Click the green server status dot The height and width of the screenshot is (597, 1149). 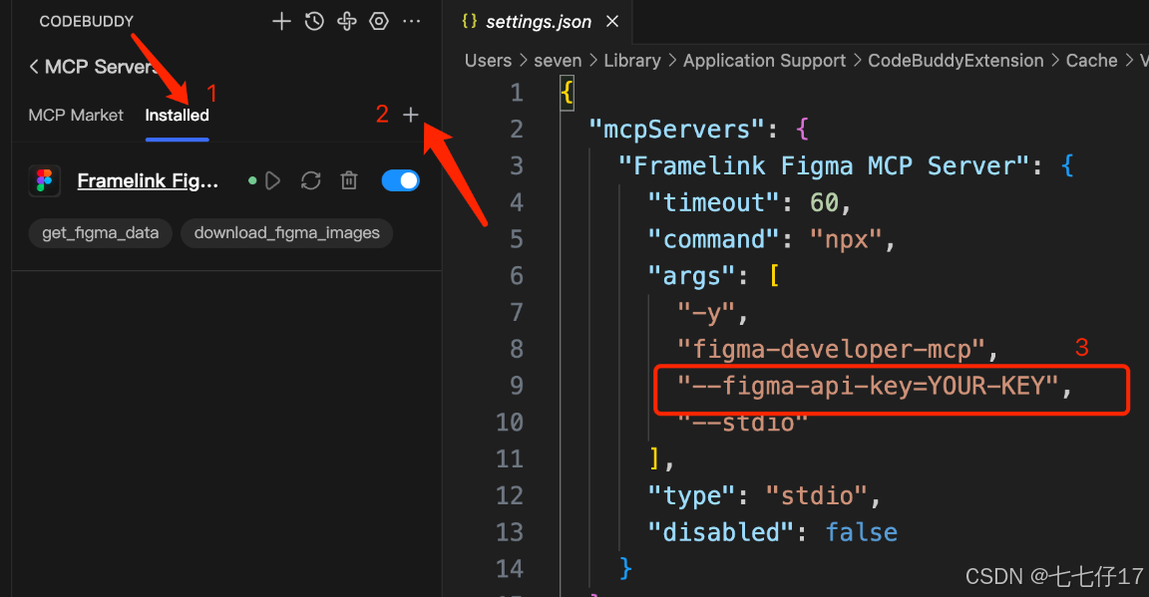[x=252, y=180]
